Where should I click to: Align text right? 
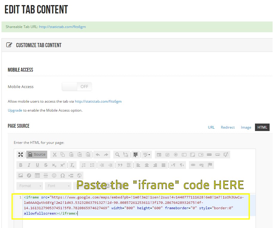pyautogui.click(x=155, y=165)
